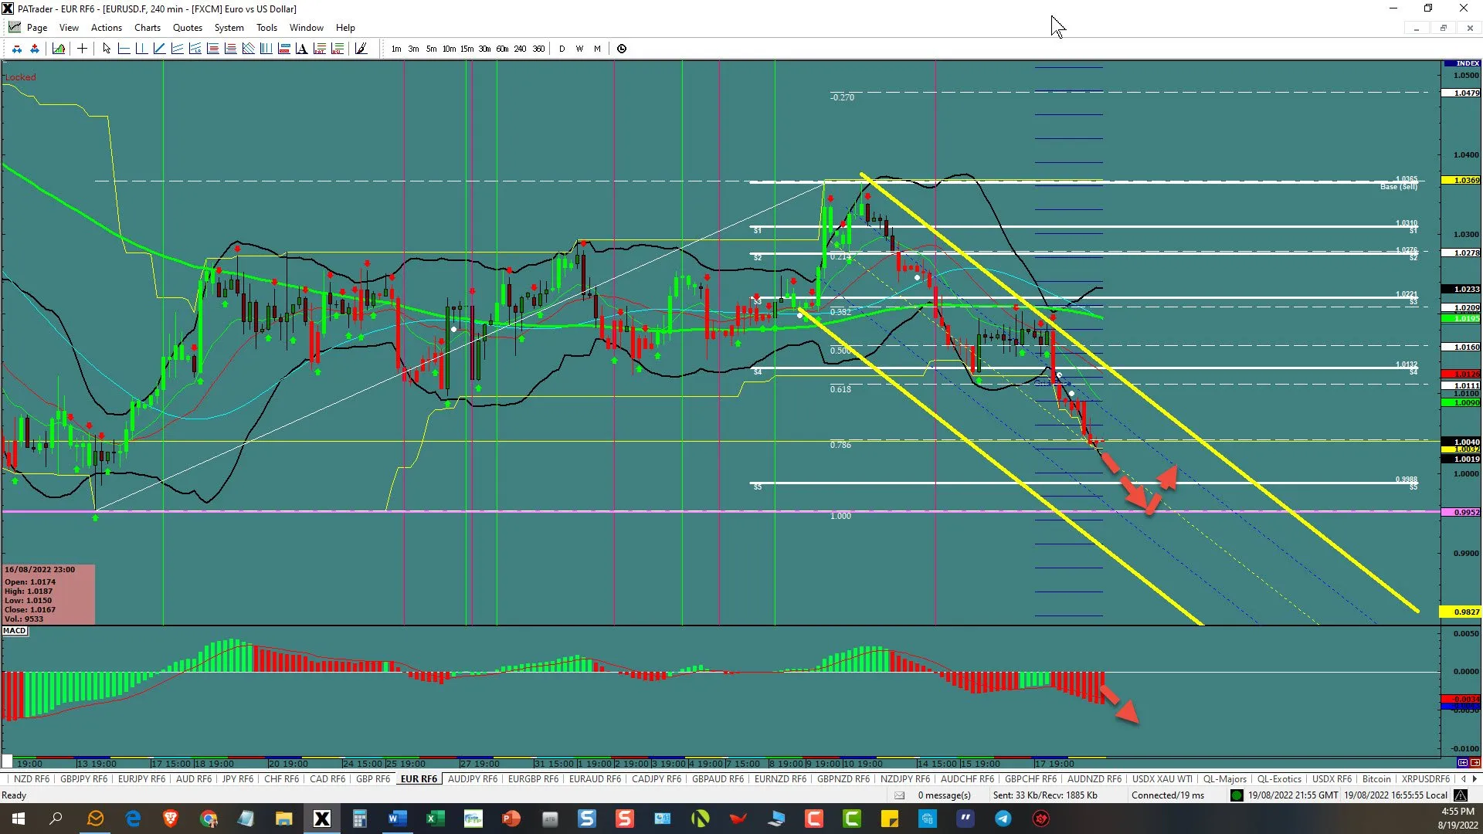Open Windows Start menu
1483x834 pixels.
[19, 819]
